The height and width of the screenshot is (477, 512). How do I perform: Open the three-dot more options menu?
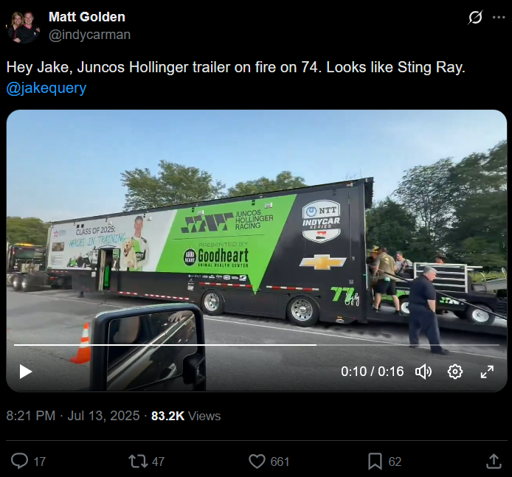point(499,17)
